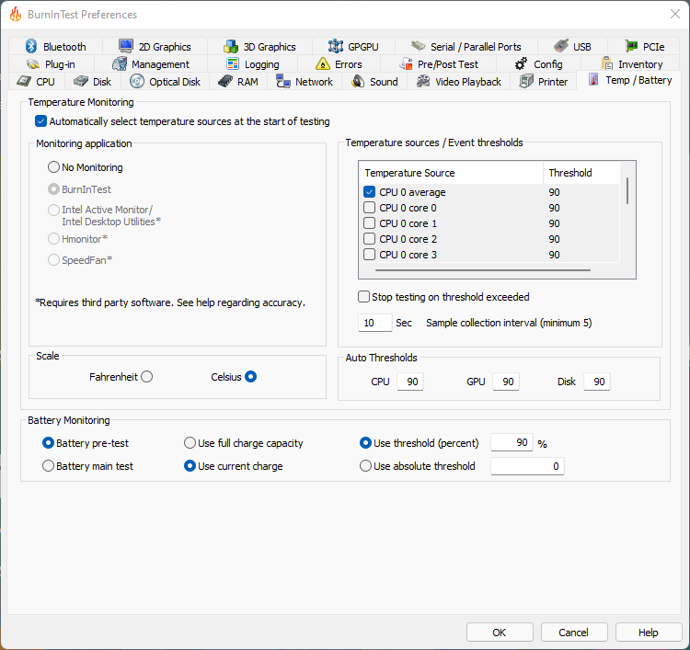Viewport: 690px width, 650px height.
Task: Check the CPU 0 core 2 source
Action: point(369,239)
